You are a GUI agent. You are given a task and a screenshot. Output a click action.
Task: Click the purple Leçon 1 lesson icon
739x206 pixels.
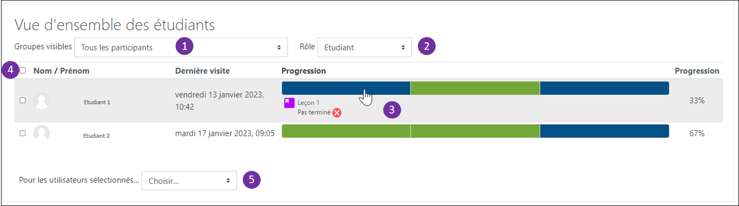[289, 103]
